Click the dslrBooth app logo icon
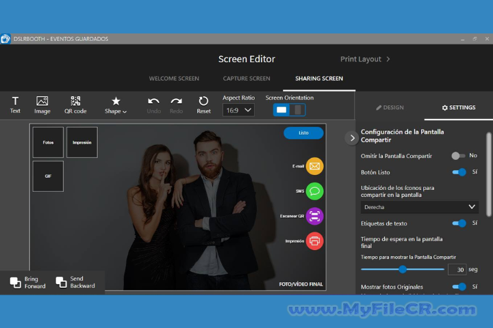493x328 pixels. click(5, 39)
